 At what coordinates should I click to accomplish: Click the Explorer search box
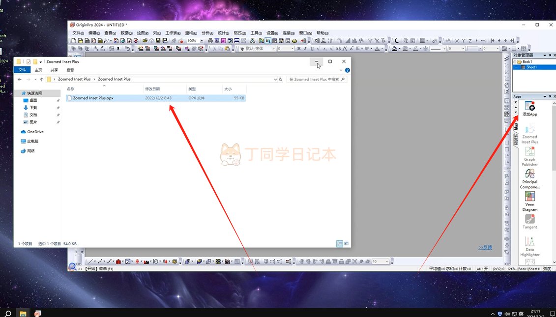[x=316, y=80]
